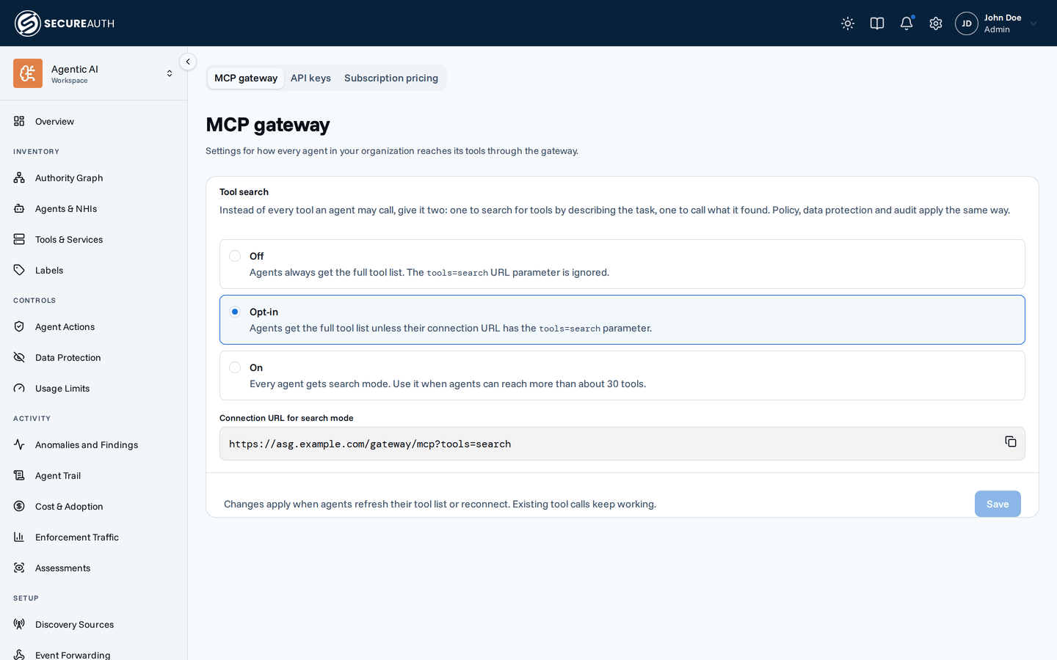Click the Save button
The image size is (1057, 660).
[998, 504]
